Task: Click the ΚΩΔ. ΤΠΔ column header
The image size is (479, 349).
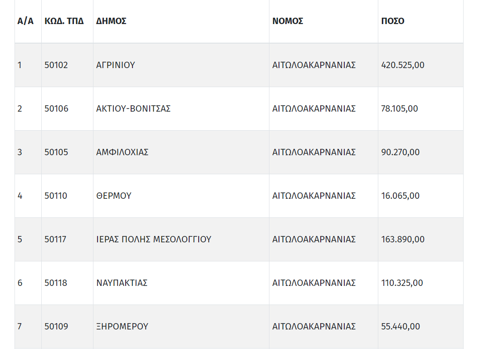Action: coord(64,21)
